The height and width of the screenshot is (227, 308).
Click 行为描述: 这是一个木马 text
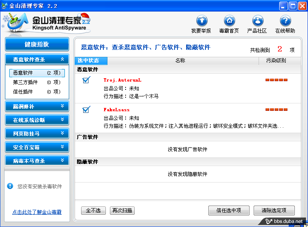point(131,96)
